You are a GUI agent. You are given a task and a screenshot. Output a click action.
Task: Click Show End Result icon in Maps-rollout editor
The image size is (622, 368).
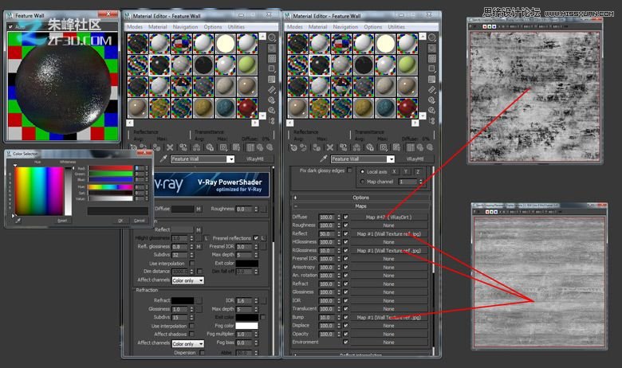(410, 147)
